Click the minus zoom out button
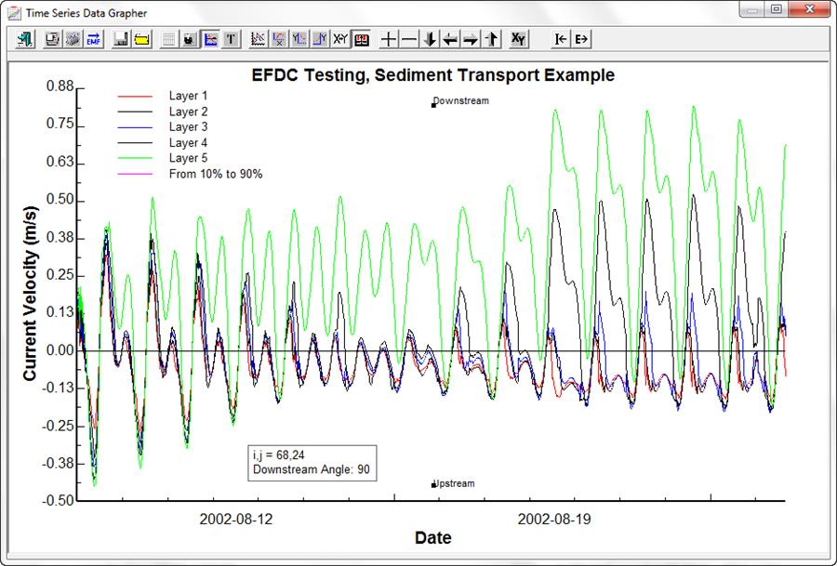 click(409, 39)
